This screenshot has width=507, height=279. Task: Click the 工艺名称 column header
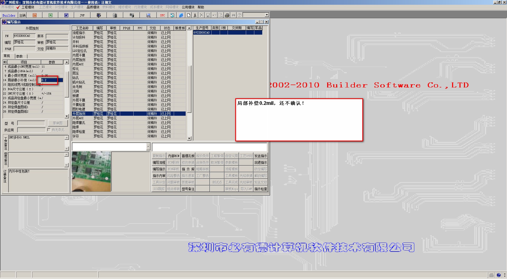click(x=82, y=28)
